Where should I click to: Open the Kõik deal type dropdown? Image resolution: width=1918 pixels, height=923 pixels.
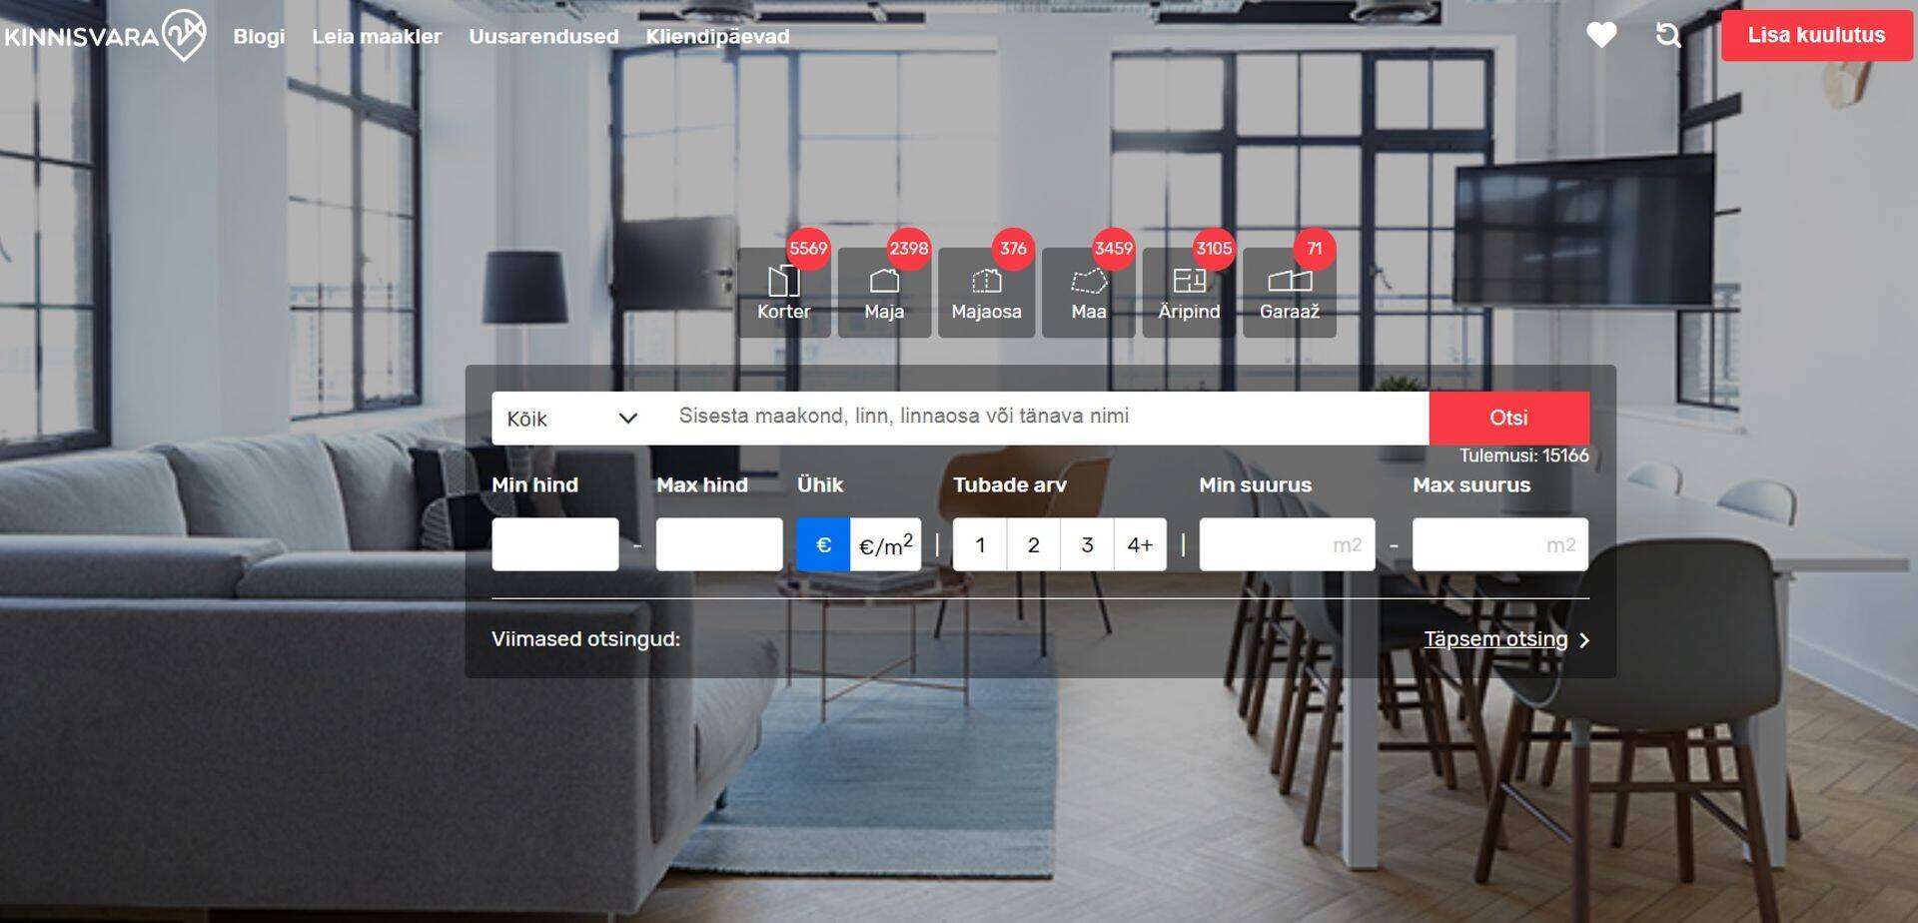tap(571, 419)
